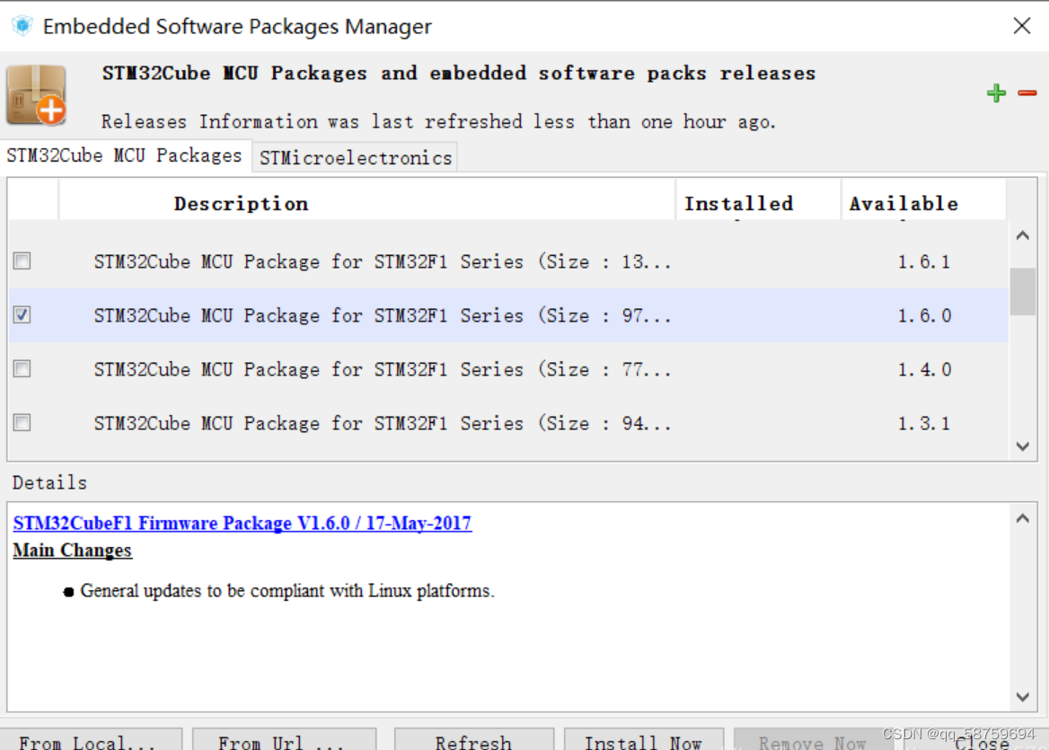Click the releases information refreshed text
Screen dimensions: 1049x750
coord(438,122)
